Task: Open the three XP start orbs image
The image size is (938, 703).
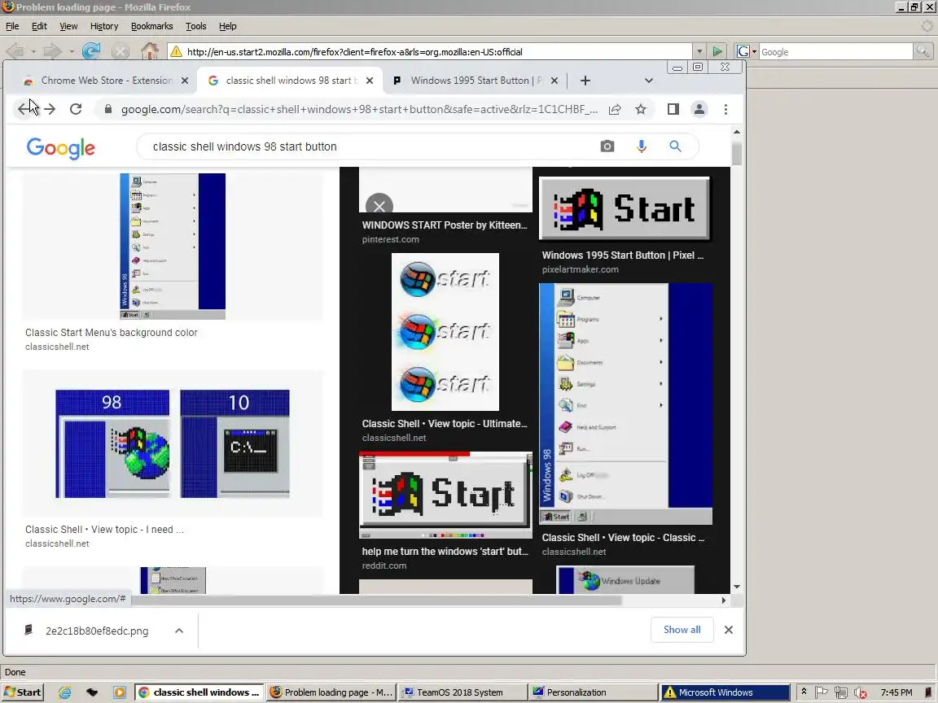Action: 445,332
